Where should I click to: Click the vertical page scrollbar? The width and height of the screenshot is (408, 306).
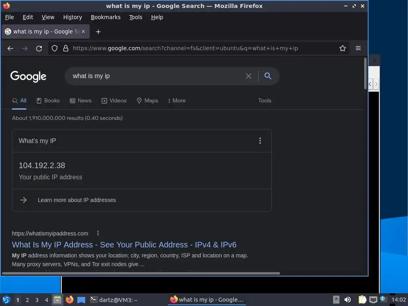coord(365,73)
